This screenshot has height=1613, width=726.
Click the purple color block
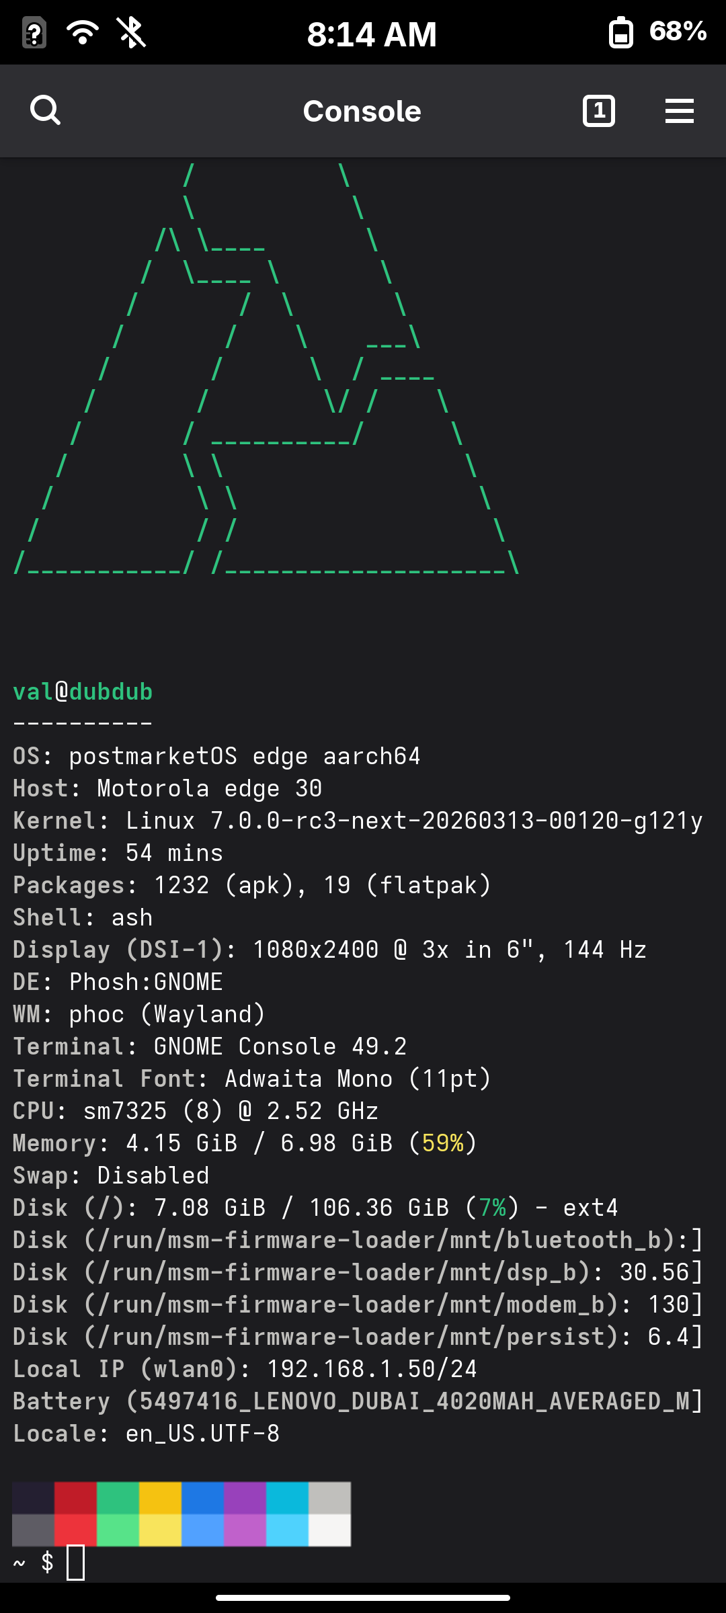point(245,1498)
